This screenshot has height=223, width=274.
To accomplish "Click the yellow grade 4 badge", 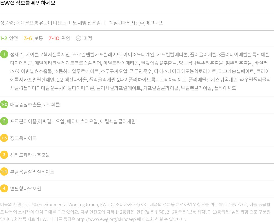I will click(4, 188).
